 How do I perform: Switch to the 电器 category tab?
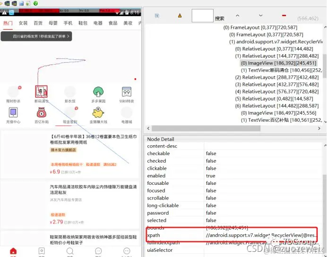coord(98,23)
